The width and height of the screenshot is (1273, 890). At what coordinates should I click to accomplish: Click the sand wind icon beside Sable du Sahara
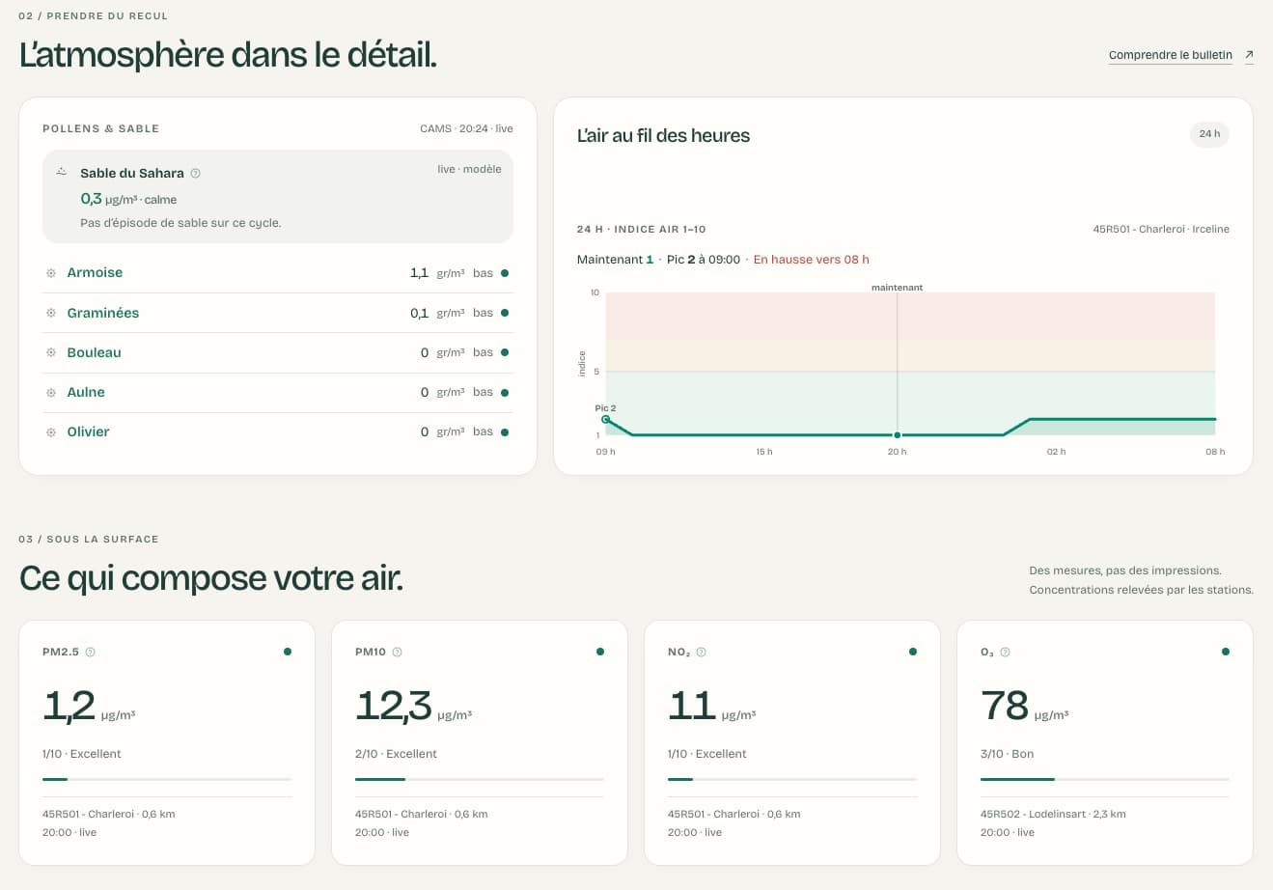tap(62, 172)
